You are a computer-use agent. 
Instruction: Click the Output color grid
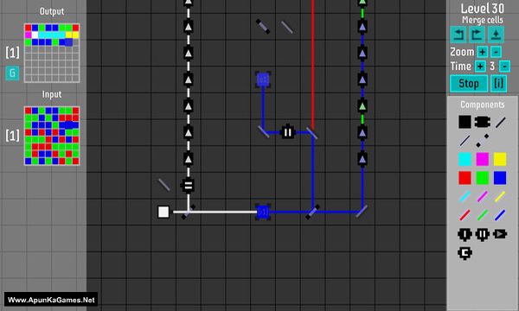[52, 53]
